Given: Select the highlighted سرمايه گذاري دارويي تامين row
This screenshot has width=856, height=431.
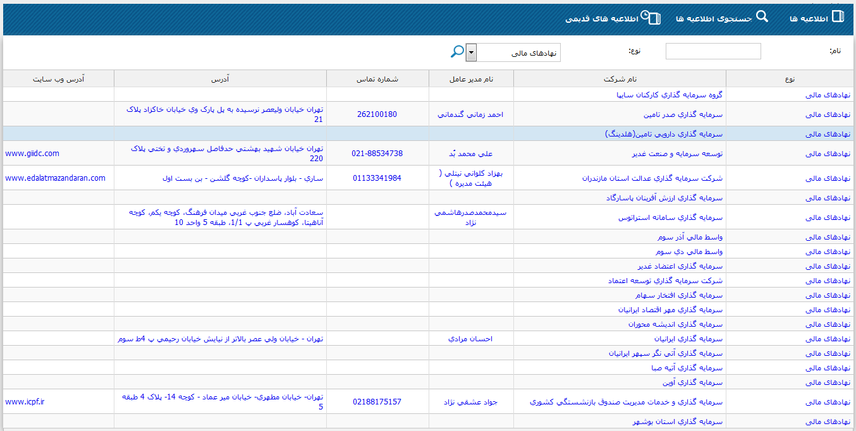Looking at the screenshot, I should point(664,134).
